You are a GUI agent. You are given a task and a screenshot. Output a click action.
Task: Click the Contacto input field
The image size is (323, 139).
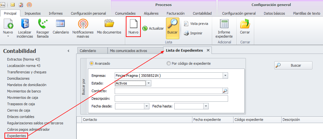click(x=169, y=91)
